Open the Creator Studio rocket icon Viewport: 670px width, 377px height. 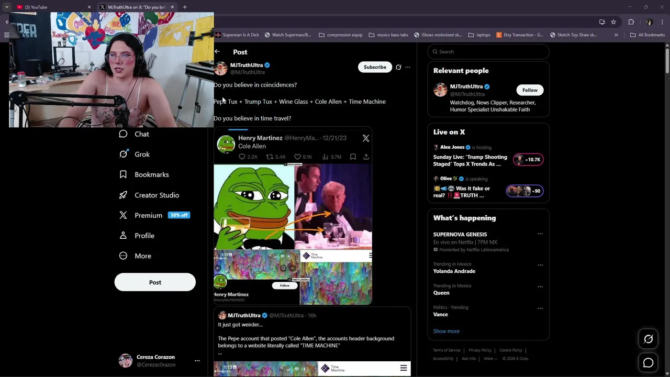(123, 195)
